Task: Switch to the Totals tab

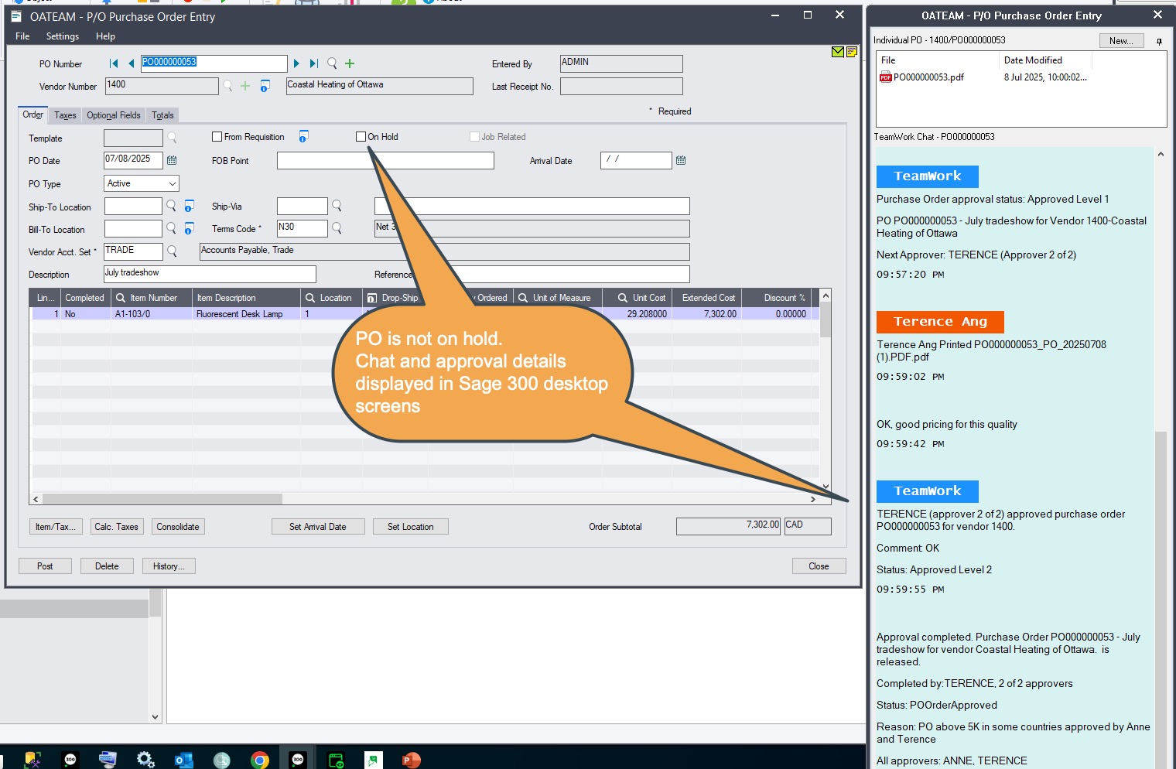Action: click(162, 115)
